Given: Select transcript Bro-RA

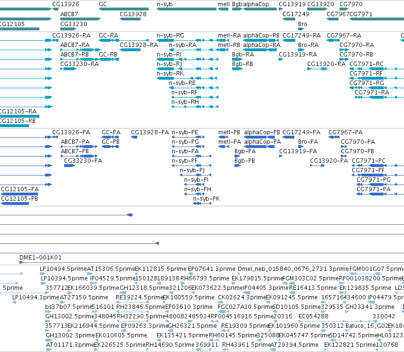Looking at the screenshot, I should [308, 45].
